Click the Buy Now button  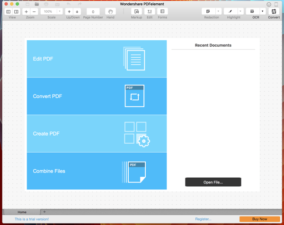pyautogui.click(x=260, y=219)
